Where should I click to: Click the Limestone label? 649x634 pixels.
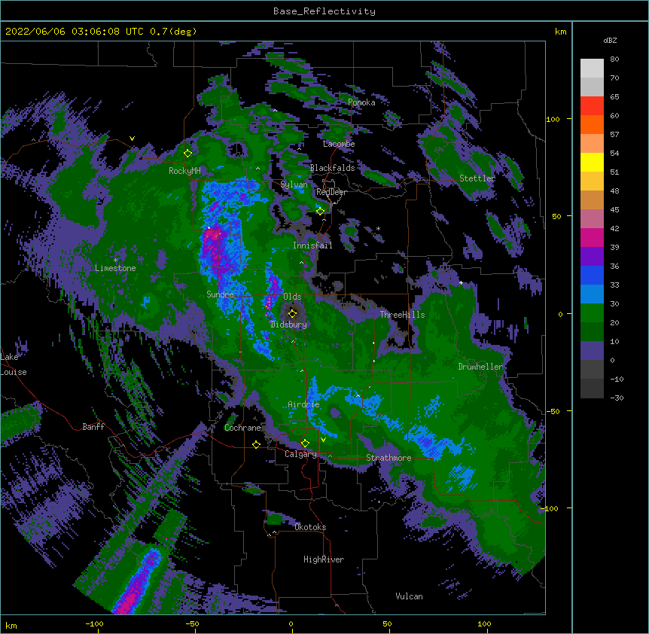pos(115,268)
